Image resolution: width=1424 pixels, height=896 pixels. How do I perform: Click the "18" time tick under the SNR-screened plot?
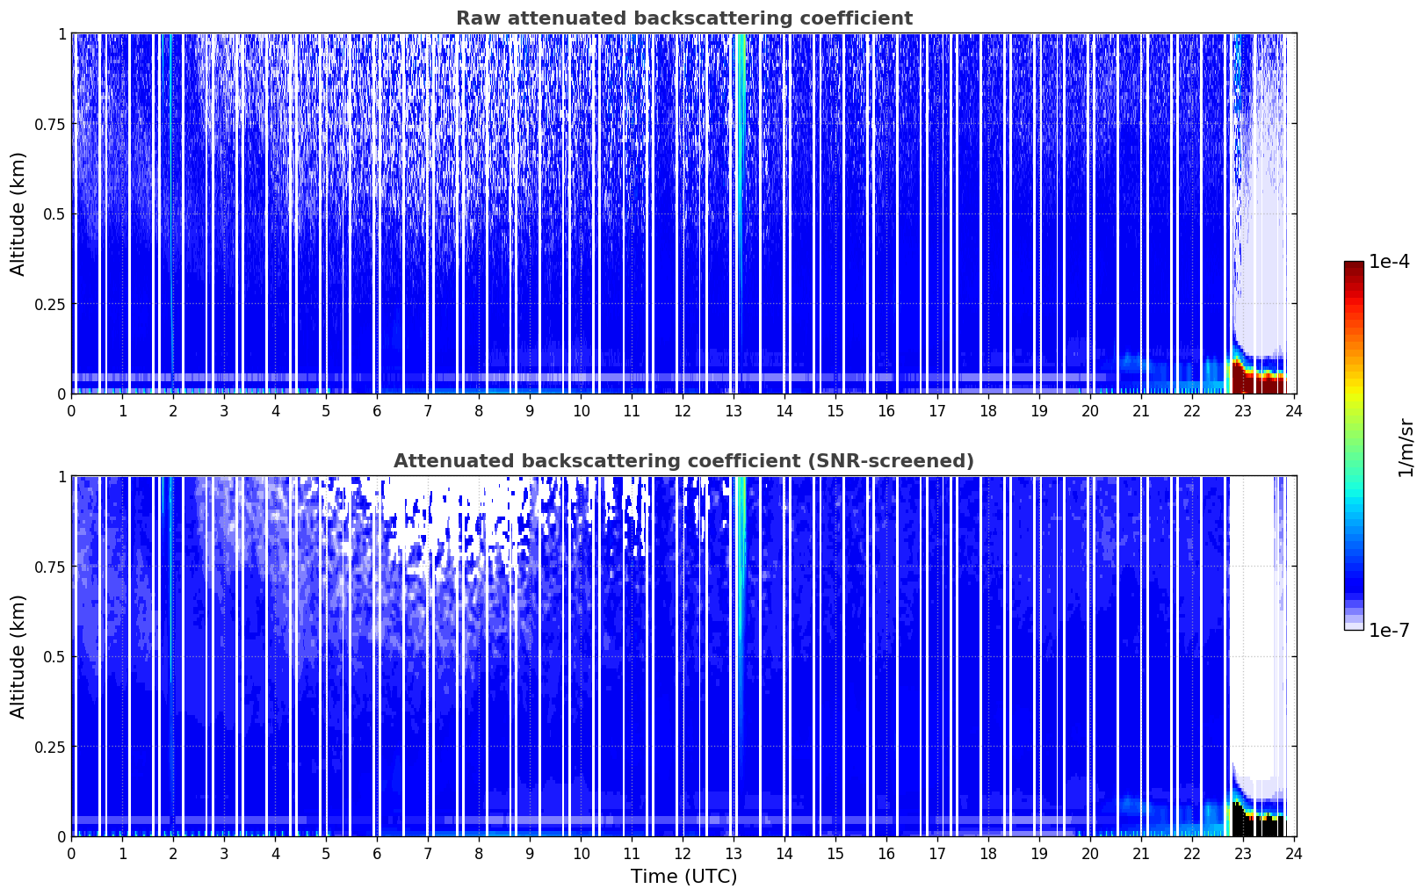tap(988, 854)
